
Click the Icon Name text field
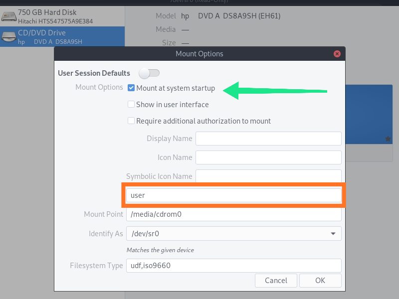[x=268, y=157]
